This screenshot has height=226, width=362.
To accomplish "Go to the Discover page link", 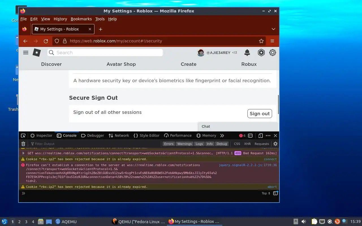I will click(51, 64).
